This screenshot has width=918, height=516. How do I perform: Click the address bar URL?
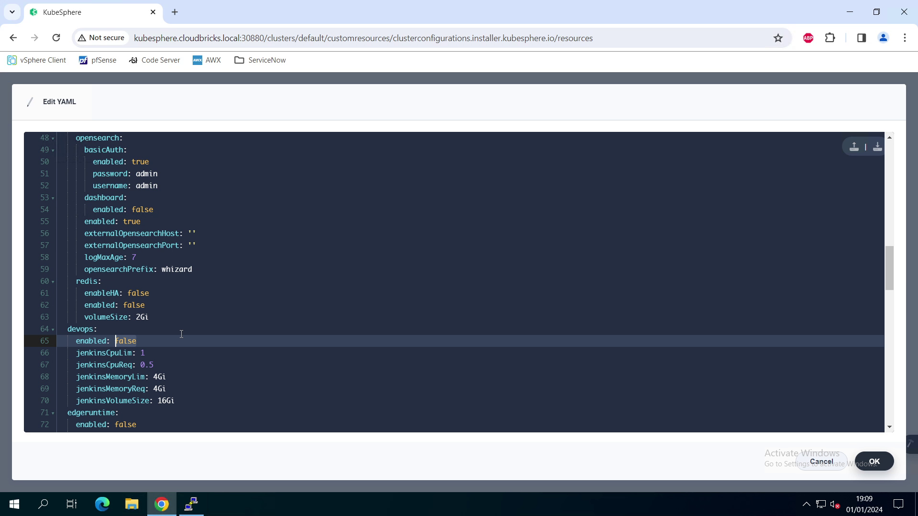click(363, 38)
